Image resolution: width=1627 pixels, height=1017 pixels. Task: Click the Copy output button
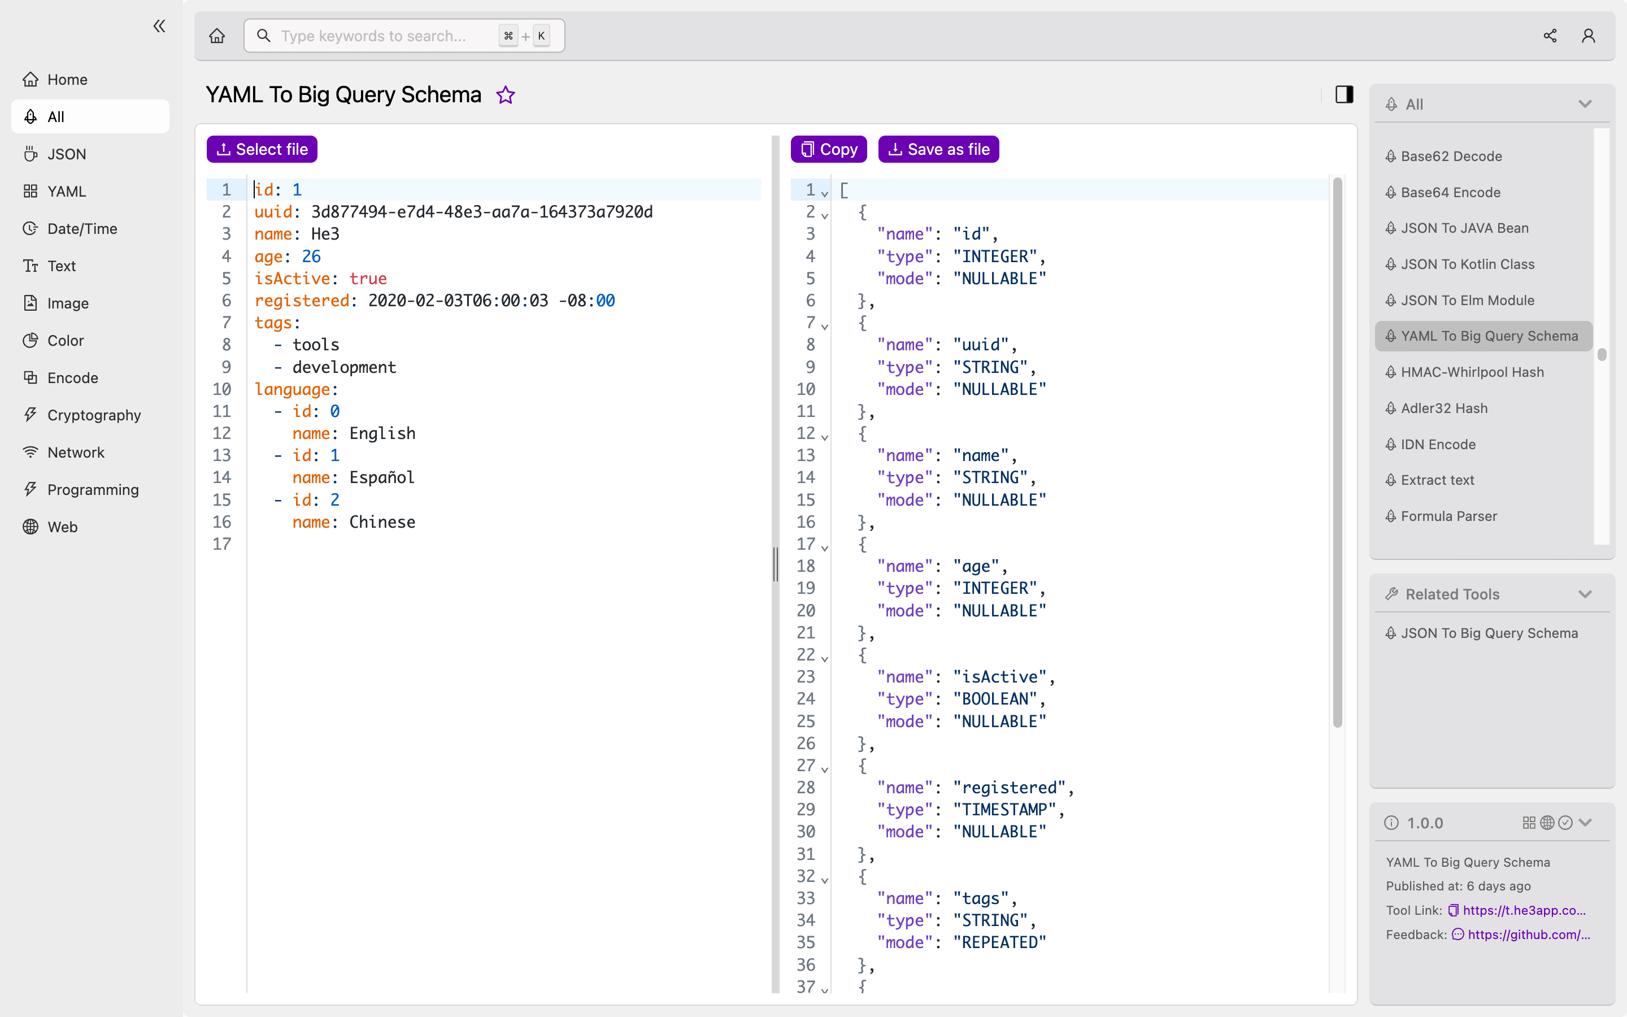pyautogui.click(x=829, y=149)
